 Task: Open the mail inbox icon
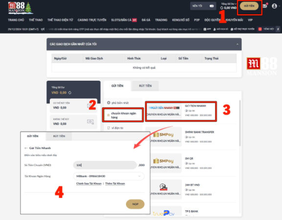pos(265,6)
